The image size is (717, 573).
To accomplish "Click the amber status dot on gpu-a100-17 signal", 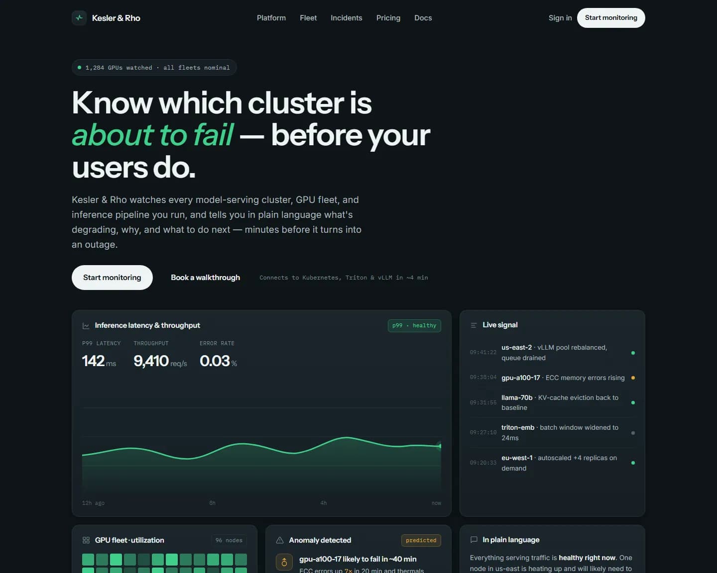I will click(x=633, y=378).
